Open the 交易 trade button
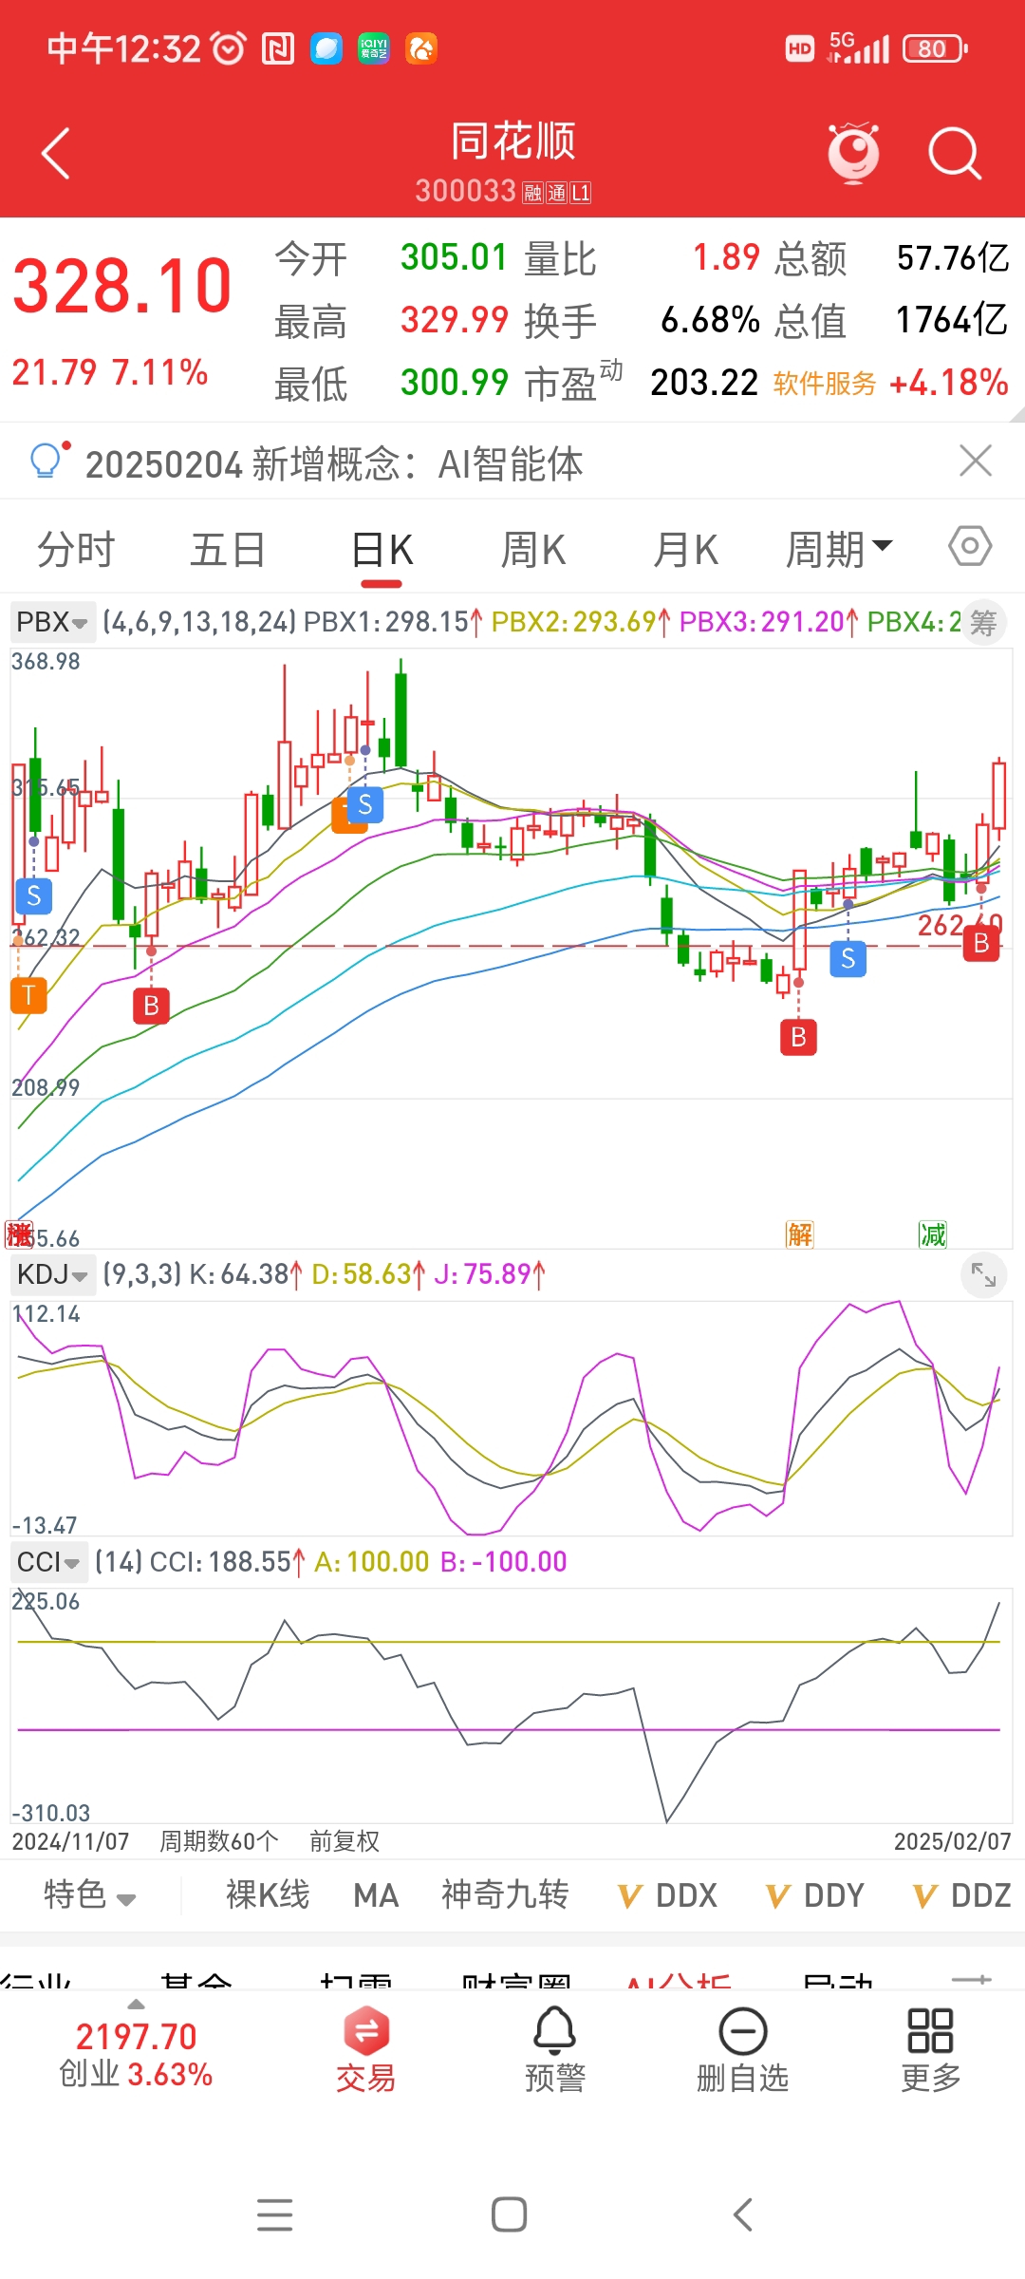 pos(366,2049)
